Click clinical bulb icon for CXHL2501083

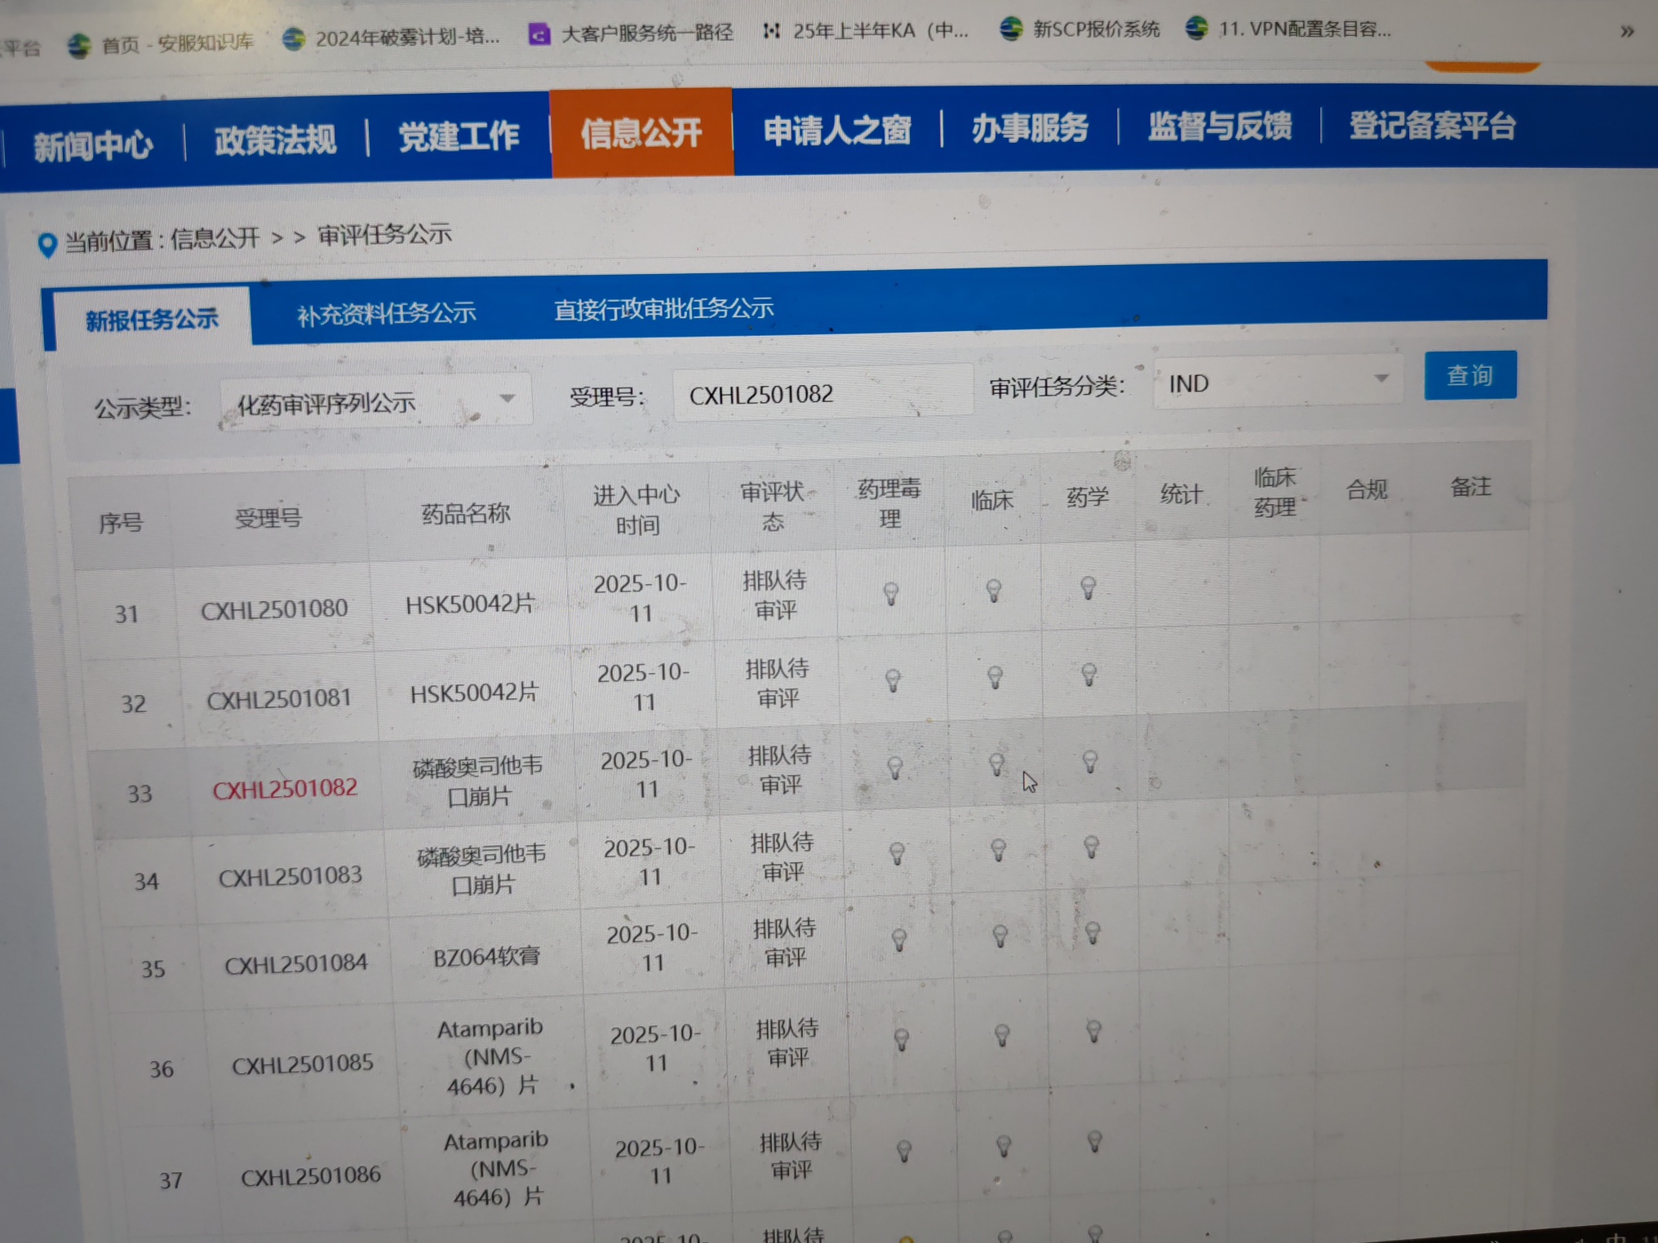click(x=998, y=850)
